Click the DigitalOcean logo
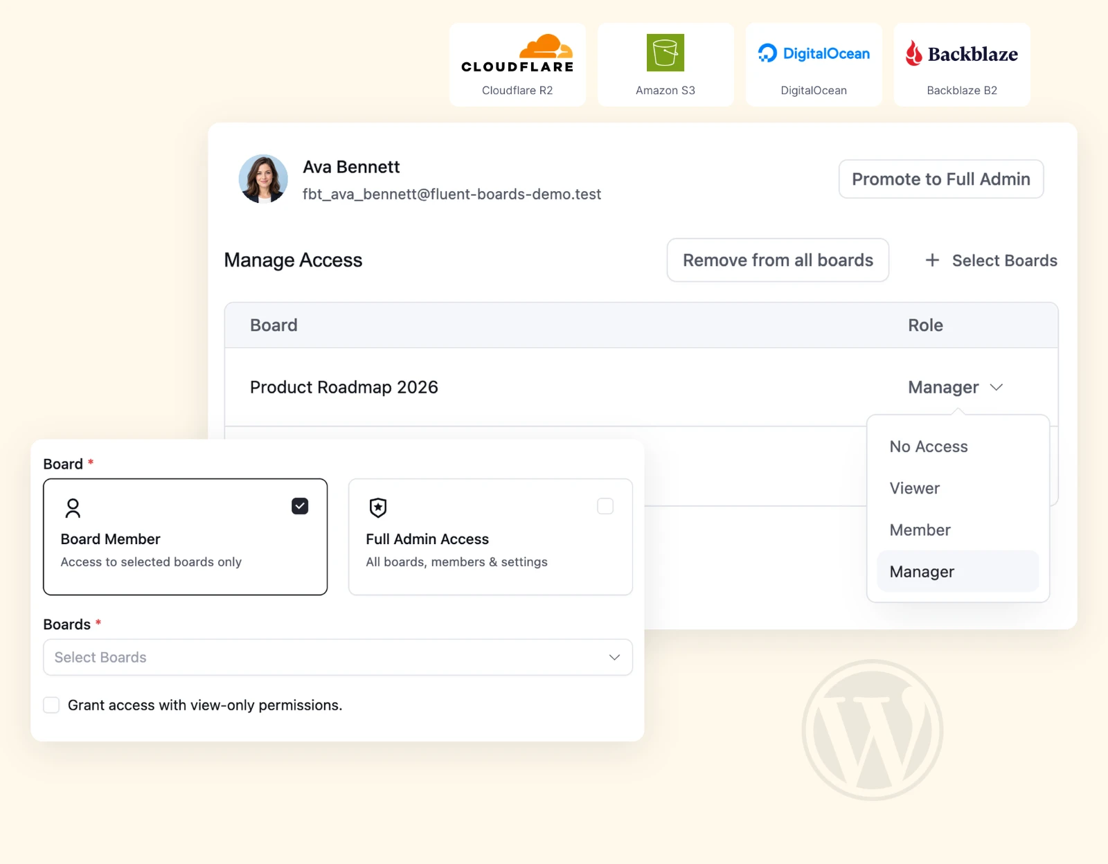Image resolution: width=1108 pixels, height=864 pixels. tap(814, 53)
